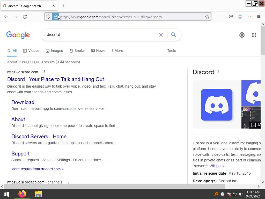Click the https://discordapp.com result URL
This screenshot has width=265, height=199.
(x=35, y=182)
